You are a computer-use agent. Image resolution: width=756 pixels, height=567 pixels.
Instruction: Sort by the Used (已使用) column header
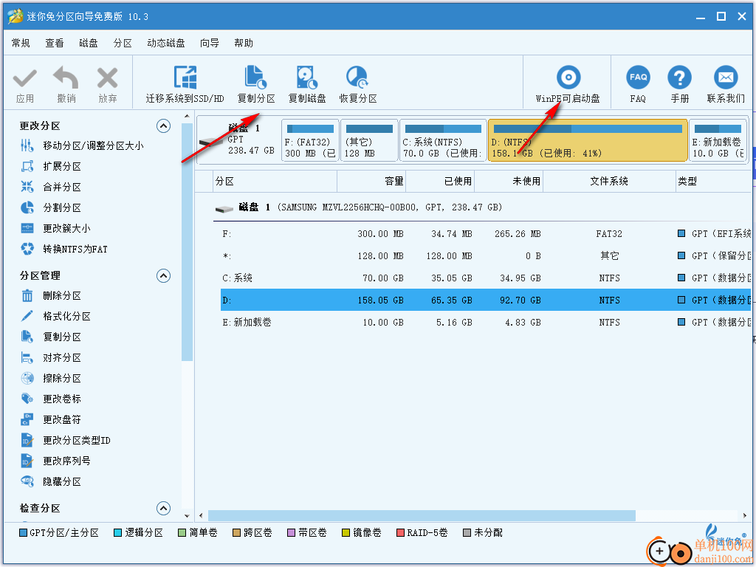pos(440,182)
